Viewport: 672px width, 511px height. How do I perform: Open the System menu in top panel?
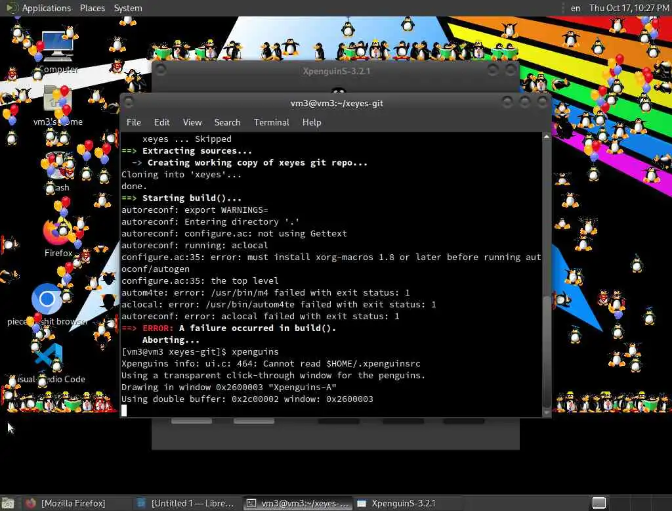[x=128, y=8]
